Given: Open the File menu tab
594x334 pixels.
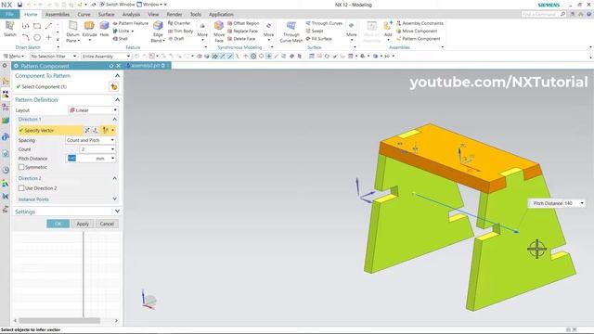Looking at the screenshot, I should point(10,15).
